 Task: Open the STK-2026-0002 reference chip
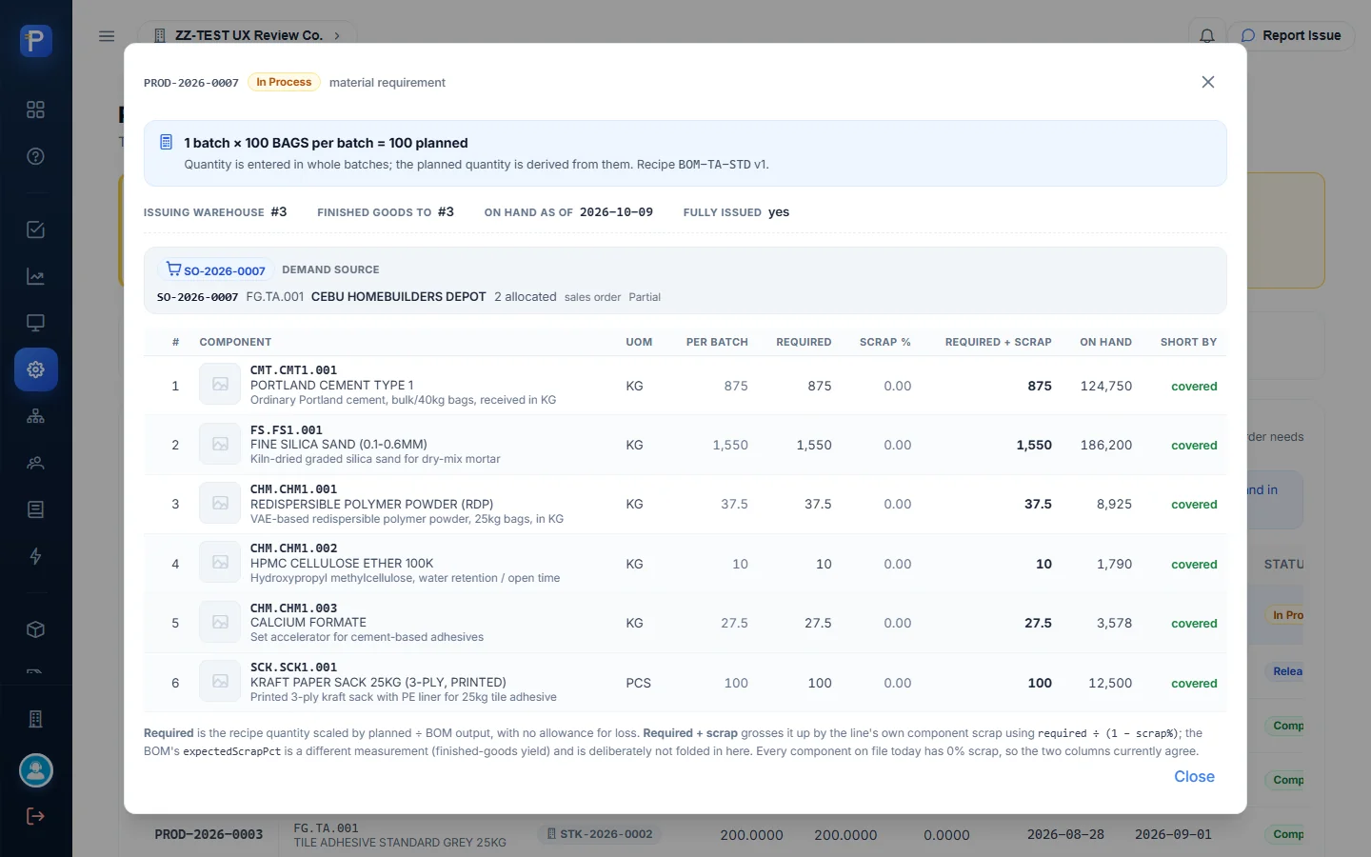click(600, 834)
